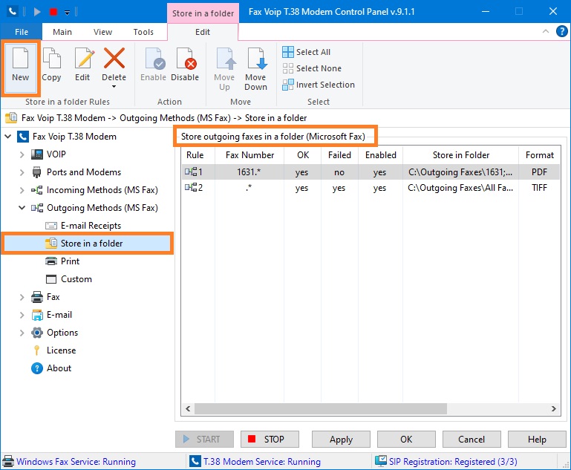Click the STOP button

[270, 440]
